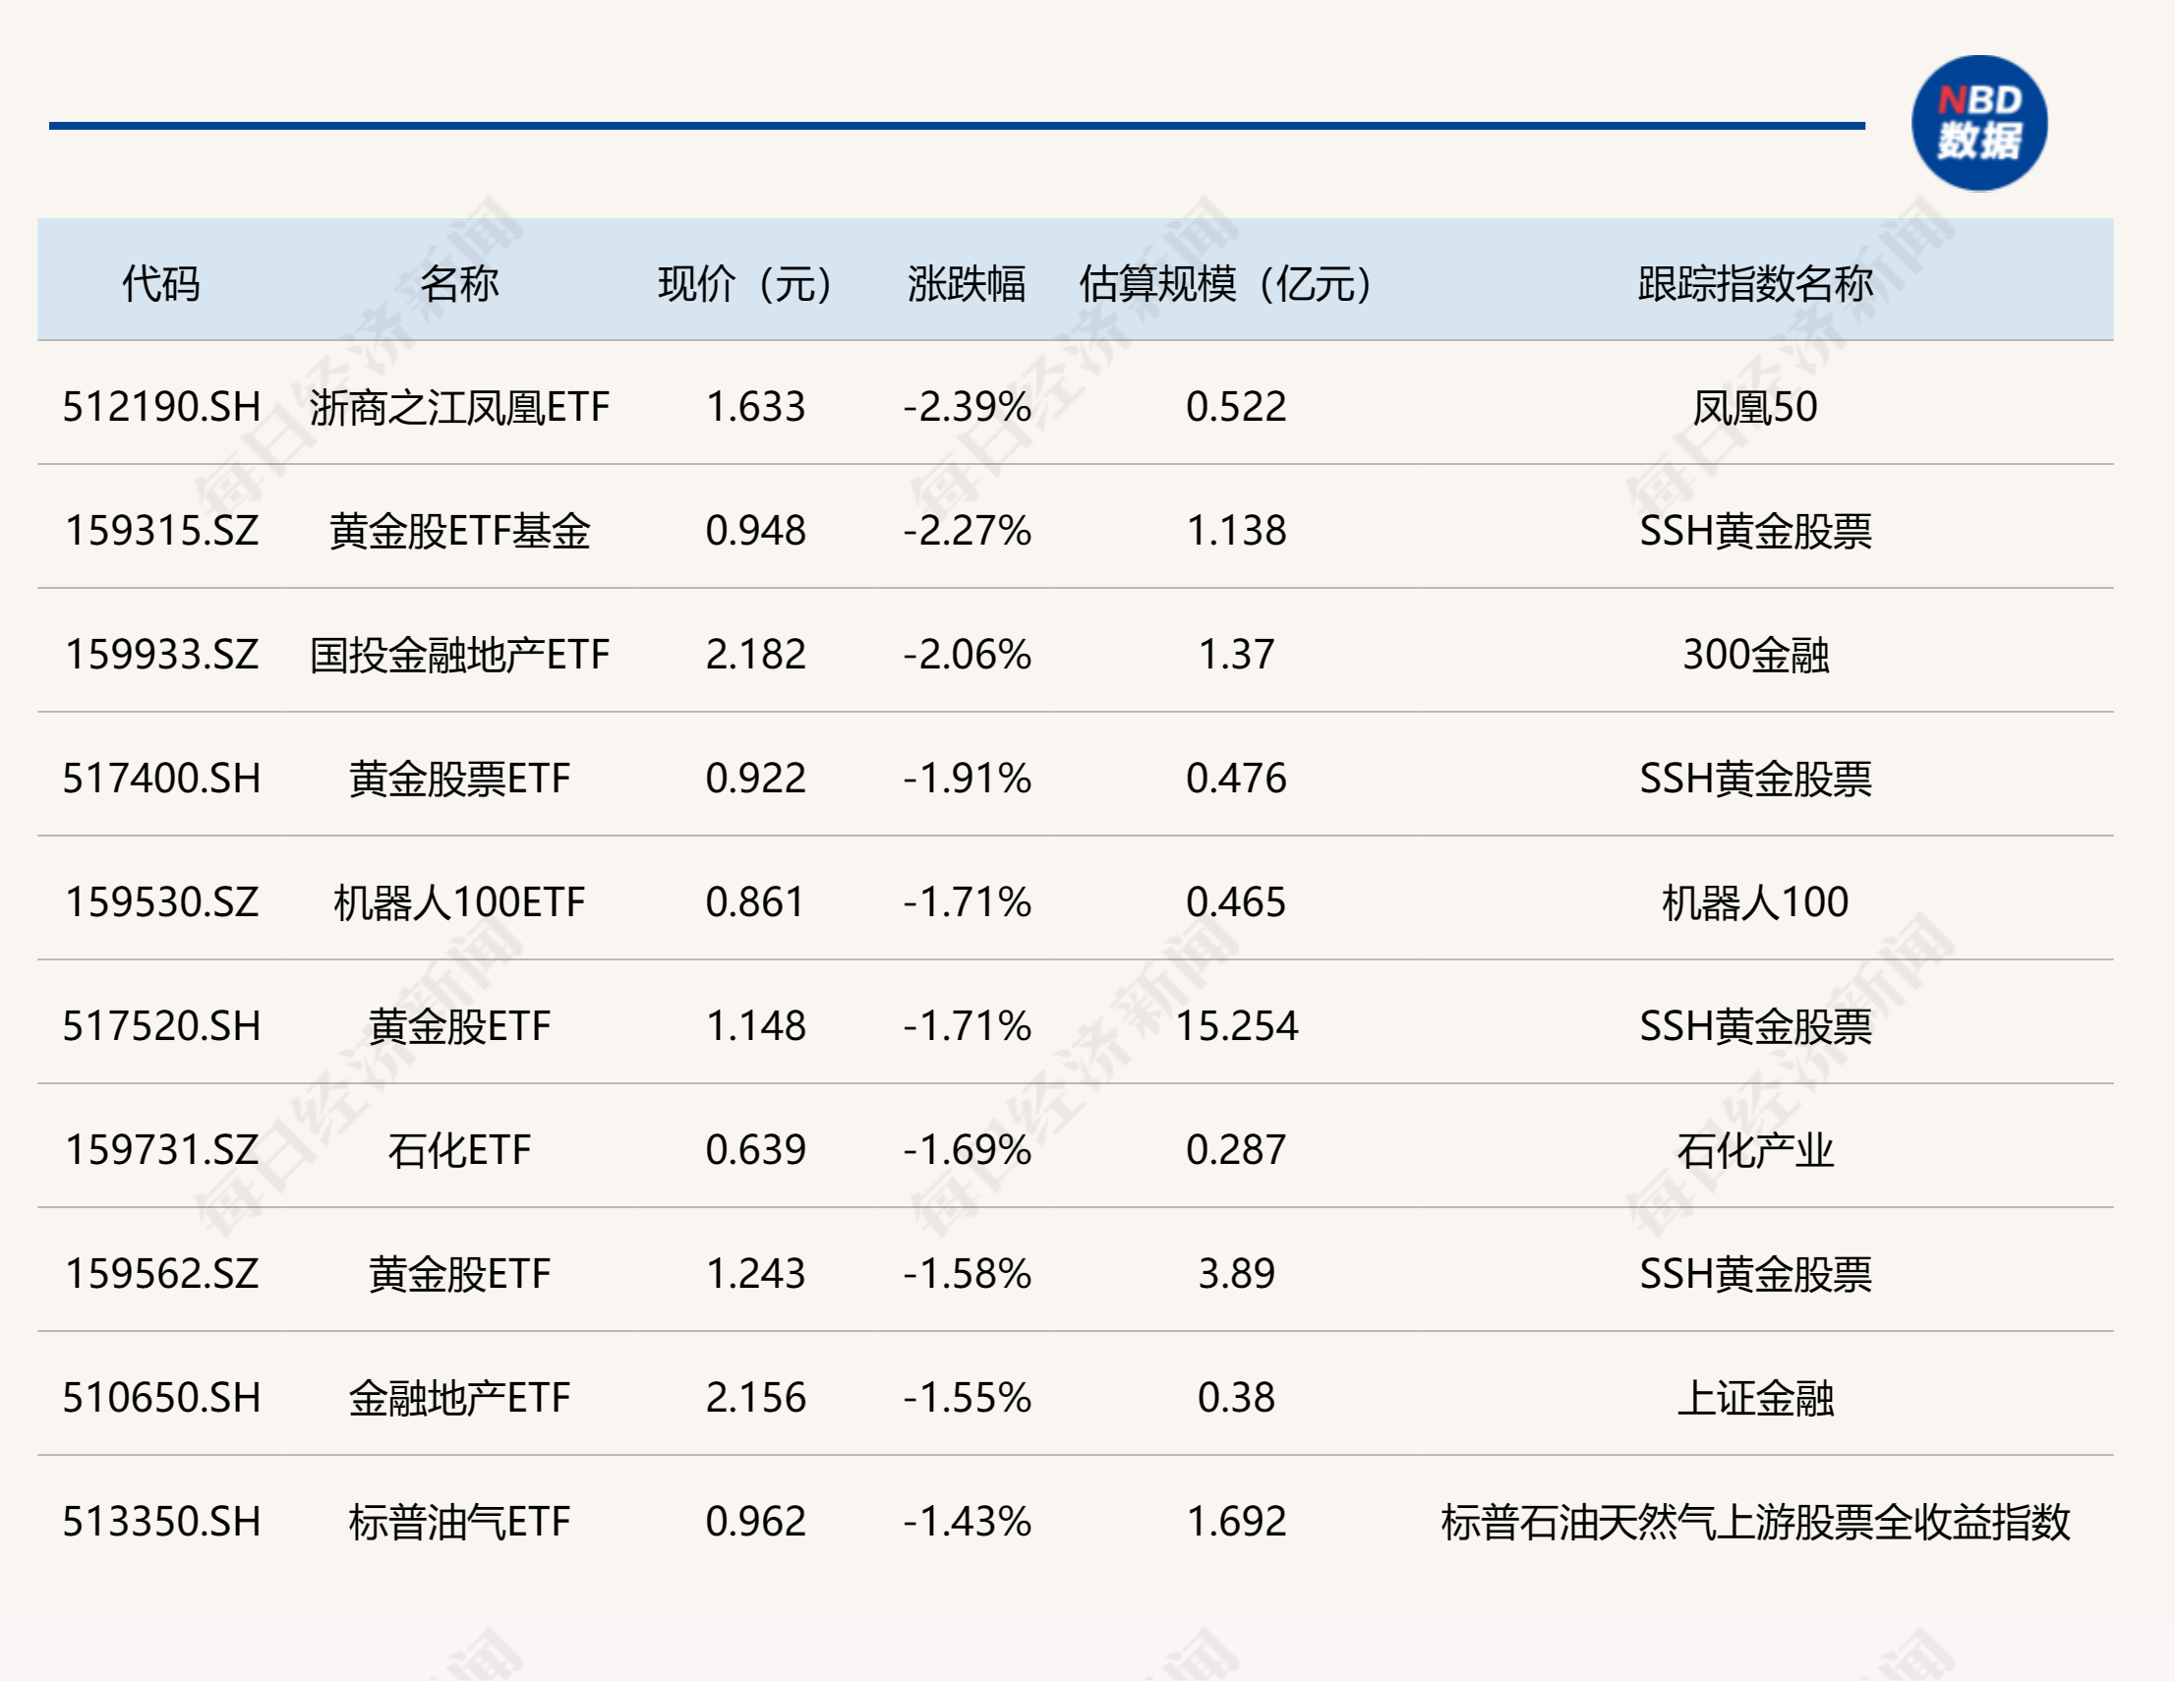
Task: Select price value 0.639
Action: point(756,1150)
